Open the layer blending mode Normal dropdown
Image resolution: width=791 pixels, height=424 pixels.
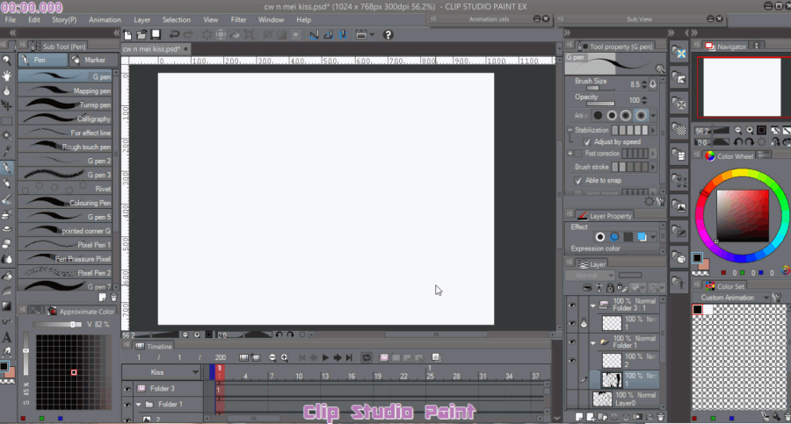click(x=590, y=276)
